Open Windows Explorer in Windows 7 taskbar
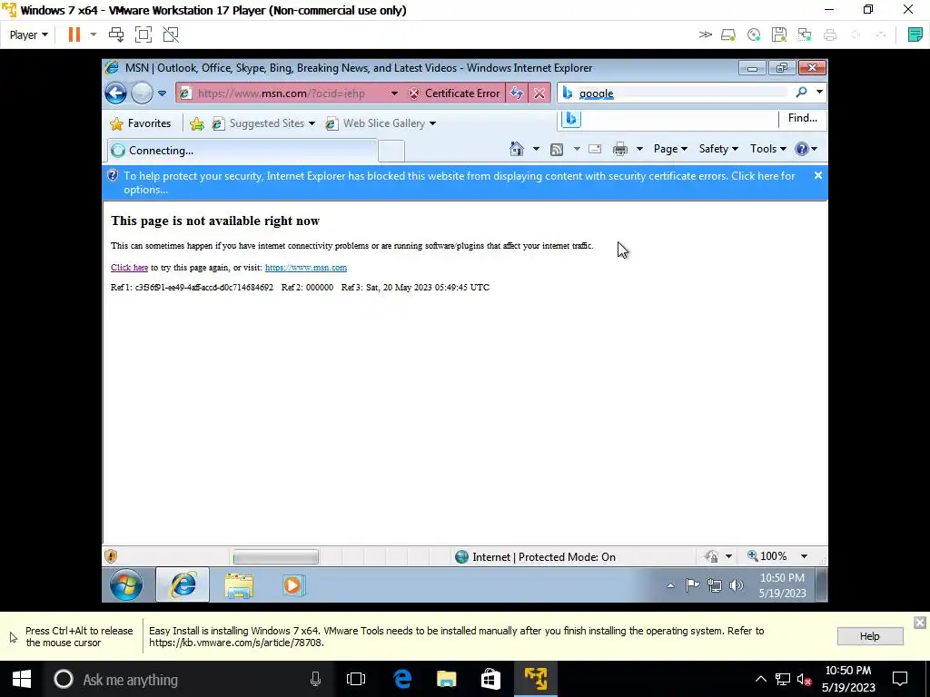This screenshot has height=697, width=930. point(239,585)
